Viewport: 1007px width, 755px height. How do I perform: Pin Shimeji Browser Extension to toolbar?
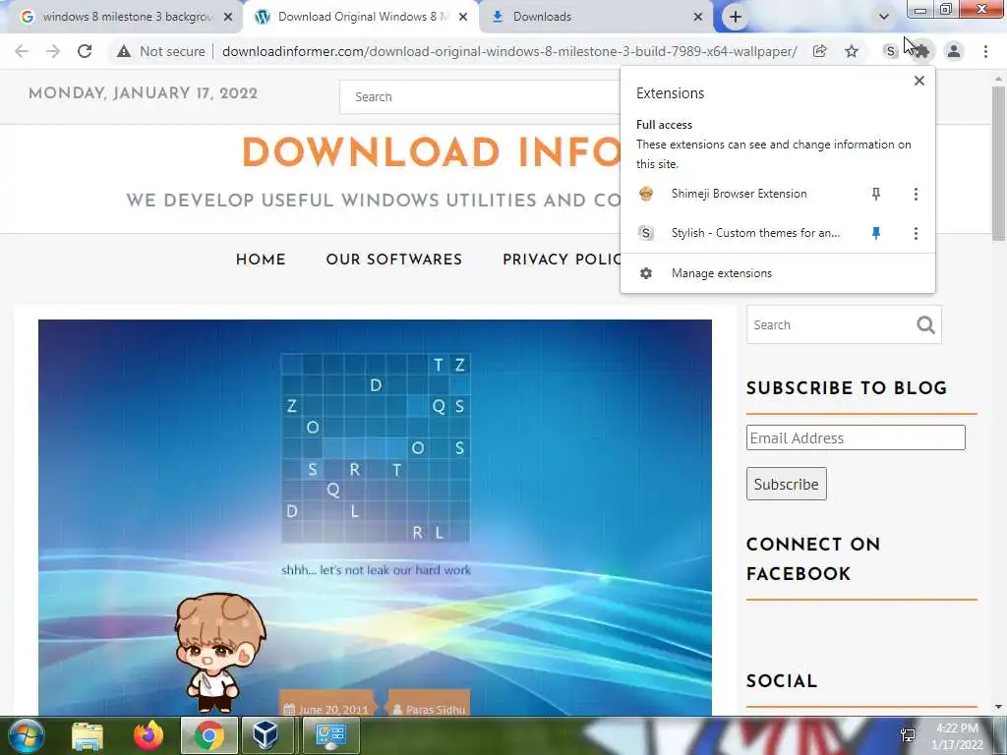click(876, 194)
